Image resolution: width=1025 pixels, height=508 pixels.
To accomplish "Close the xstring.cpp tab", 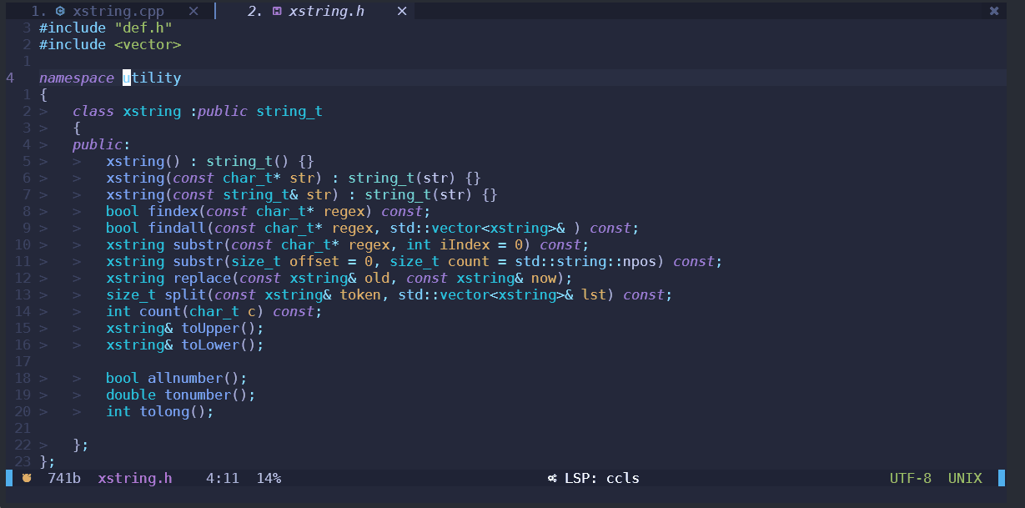I will [x=193, y=11].
